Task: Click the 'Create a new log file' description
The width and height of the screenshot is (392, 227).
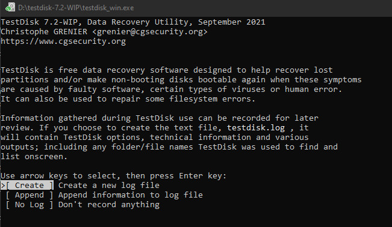Action: pos(109,186)
